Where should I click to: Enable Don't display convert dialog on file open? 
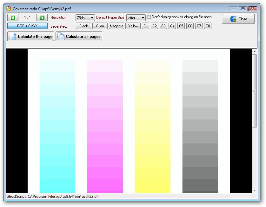pyautogui.click(x=149, y=17)
